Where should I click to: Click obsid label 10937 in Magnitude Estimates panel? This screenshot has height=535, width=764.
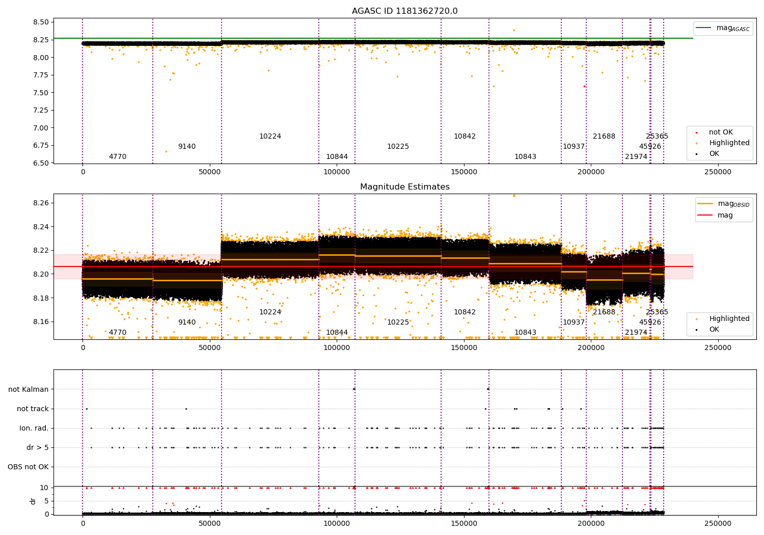pos(574,322)
